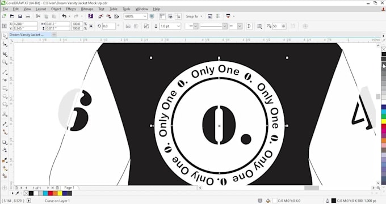The image size is (386, 204).
Task: Select the Artistic Media tool
Action: 5,80
